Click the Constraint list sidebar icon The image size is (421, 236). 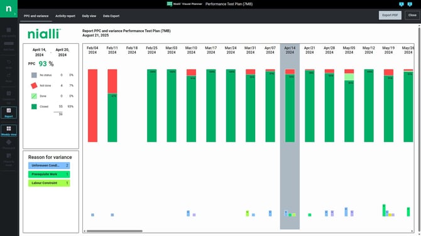click(9, 97)
